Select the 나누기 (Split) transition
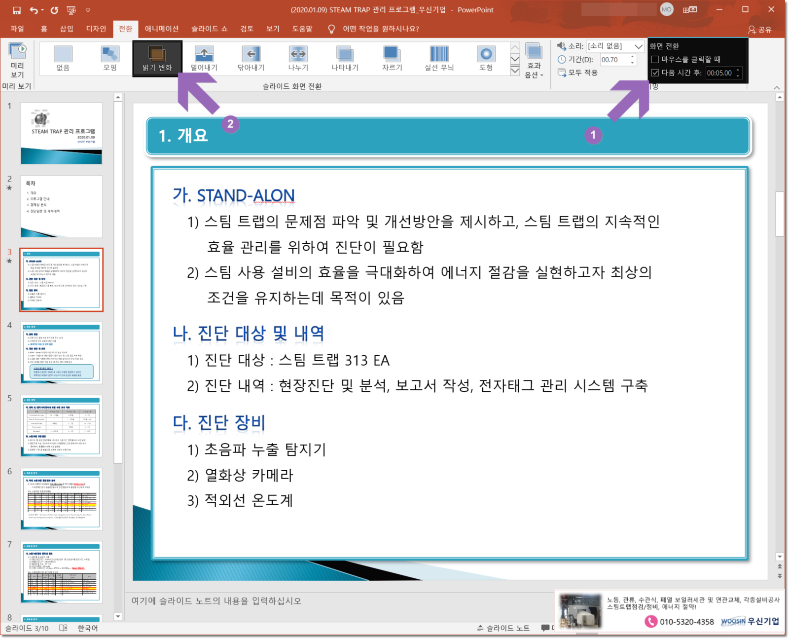Screen dimensions: 789x639 298,58
